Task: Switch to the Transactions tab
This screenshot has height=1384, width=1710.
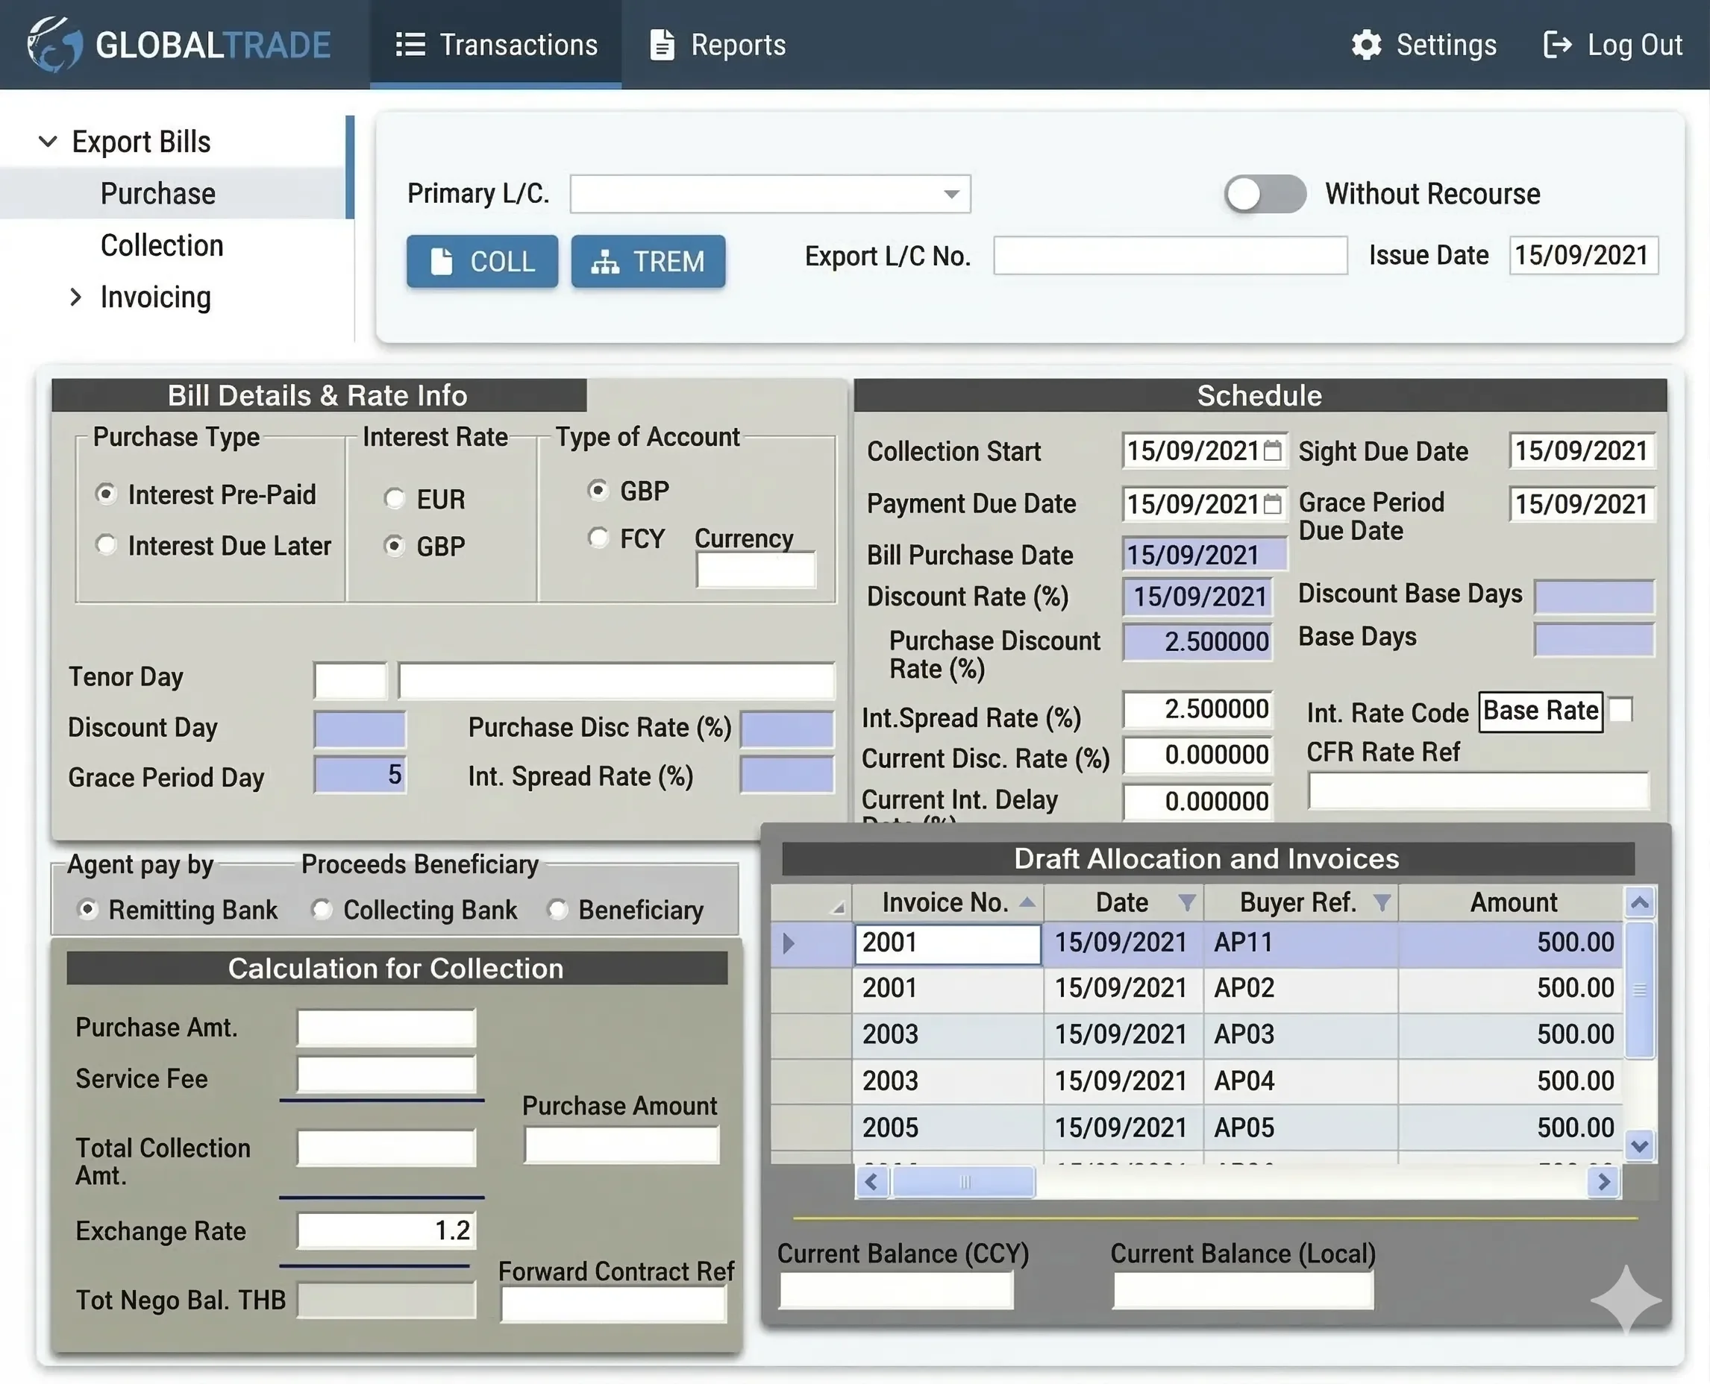Action: [496, 45]
